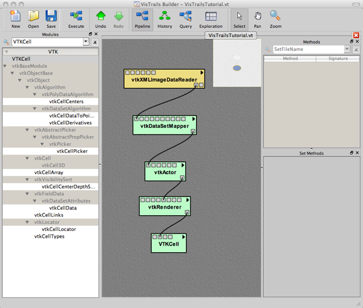Viewport: 363px width, 308px height.
Task: Select vtkCellCenters in module tree
Action: coord(66,102)
